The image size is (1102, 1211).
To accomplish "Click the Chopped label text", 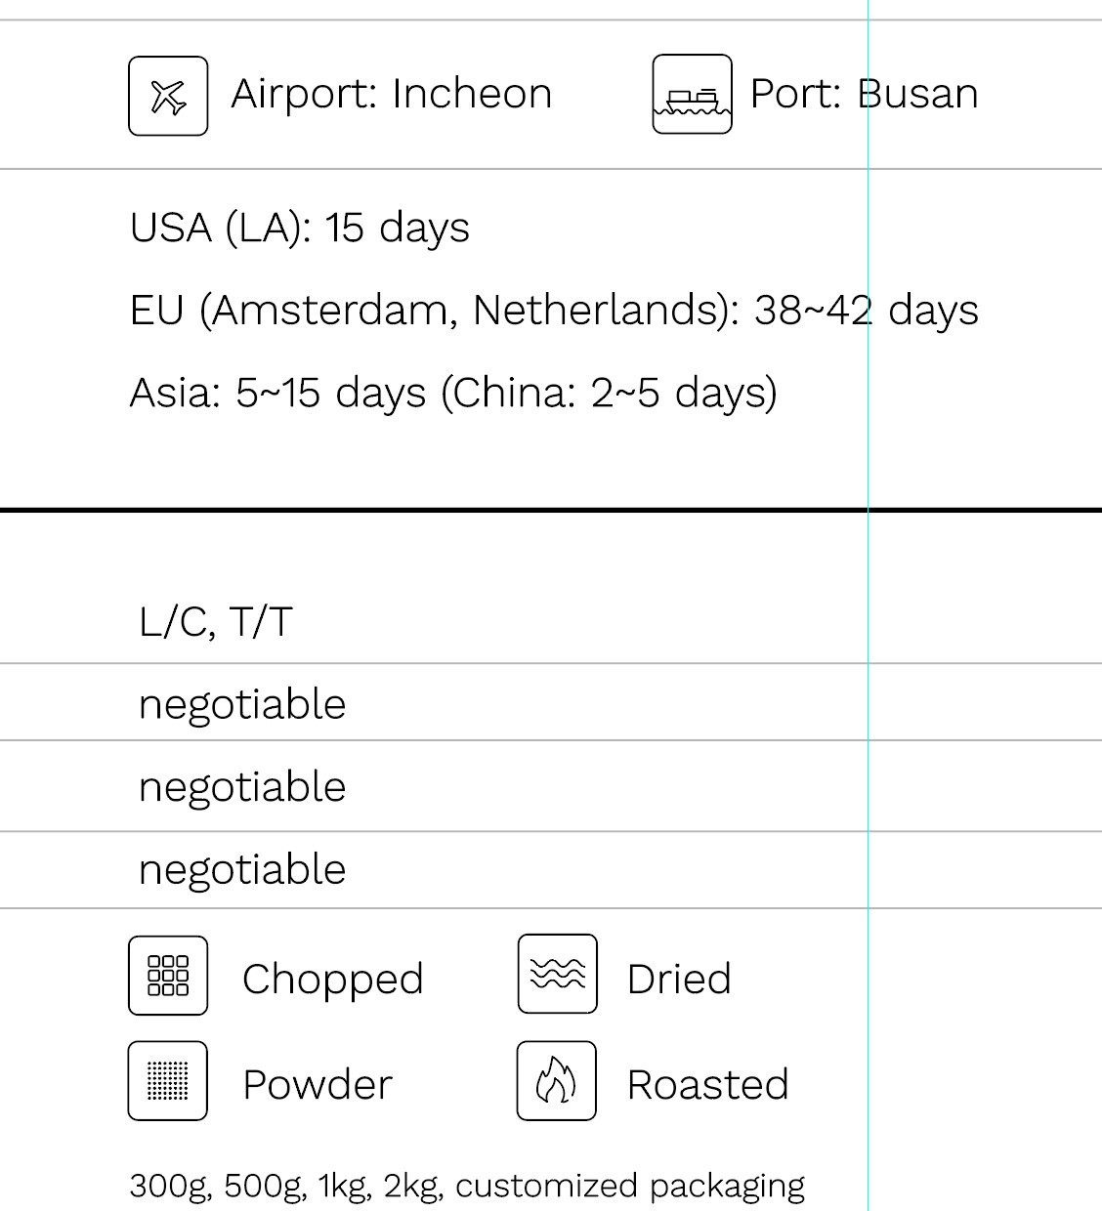I will tap(333, 980).
